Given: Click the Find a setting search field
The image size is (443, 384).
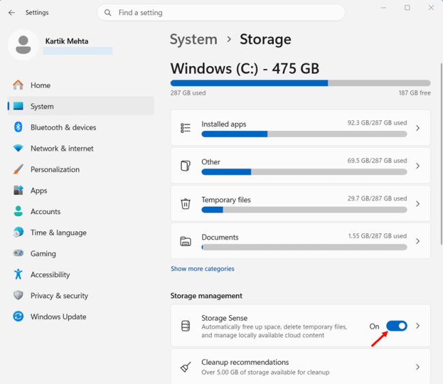Looking at the screenshot, I should [x=221, y=13].
